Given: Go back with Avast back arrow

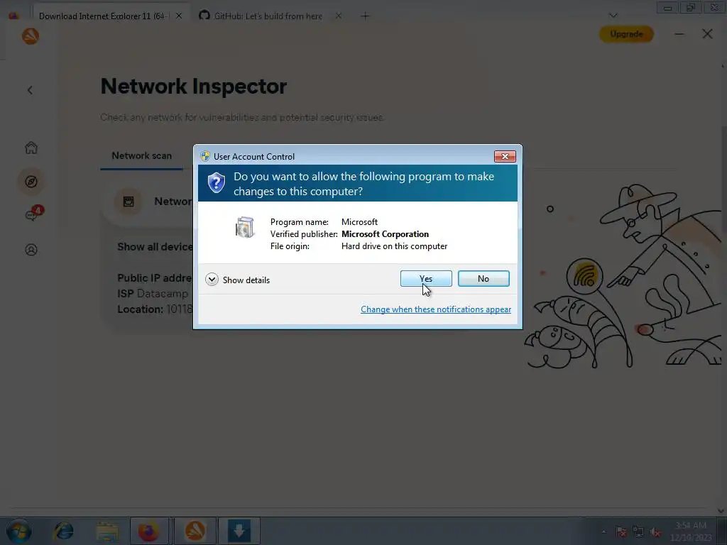Looking at the screenshot, I should point(30,90).
